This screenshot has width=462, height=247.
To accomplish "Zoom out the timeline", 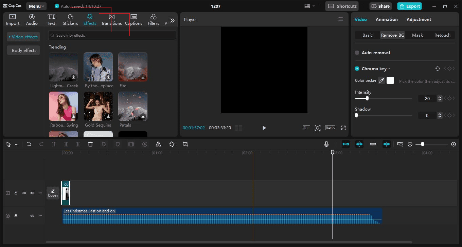I will [410, 144].
